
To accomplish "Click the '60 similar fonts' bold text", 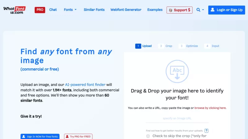I will tap(65, 98).
